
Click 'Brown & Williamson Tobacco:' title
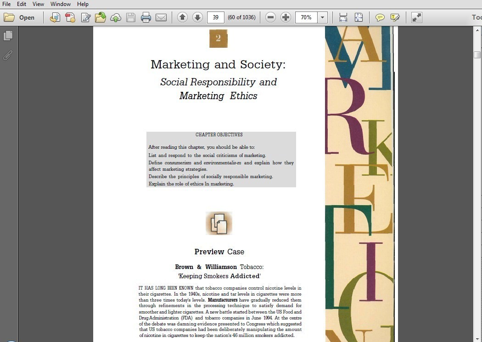219,267
